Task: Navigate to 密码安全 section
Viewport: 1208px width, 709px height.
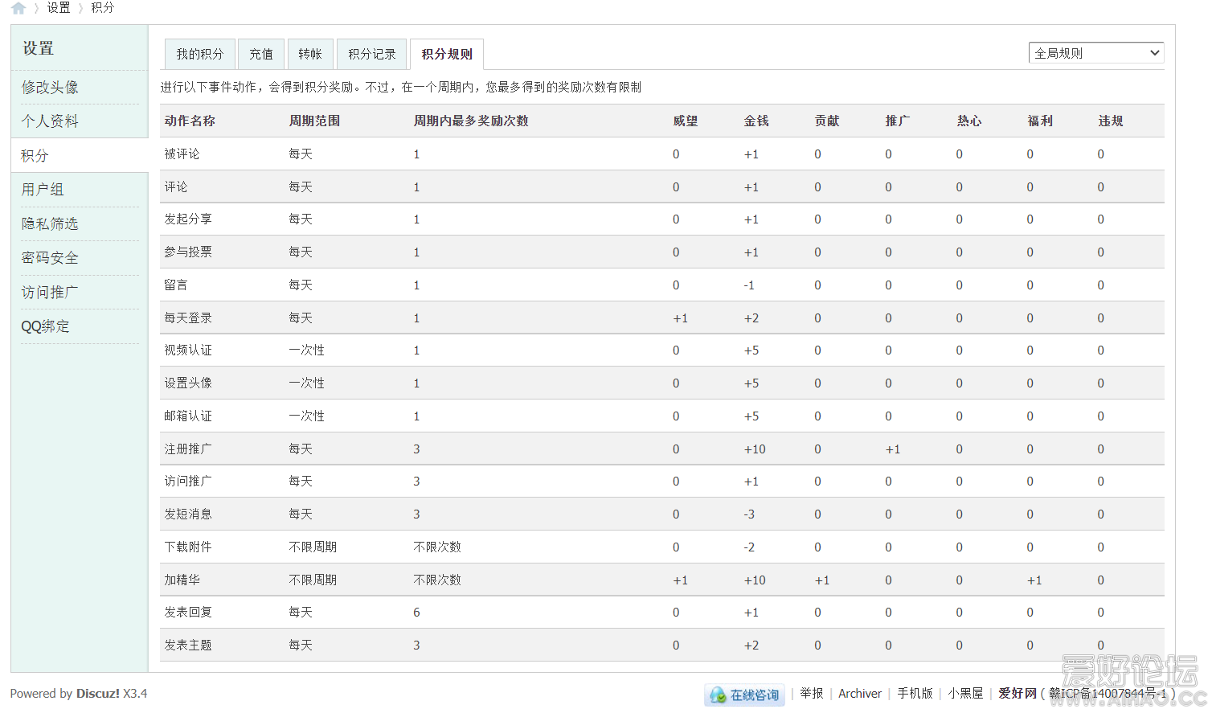Action: coord(50,257)
